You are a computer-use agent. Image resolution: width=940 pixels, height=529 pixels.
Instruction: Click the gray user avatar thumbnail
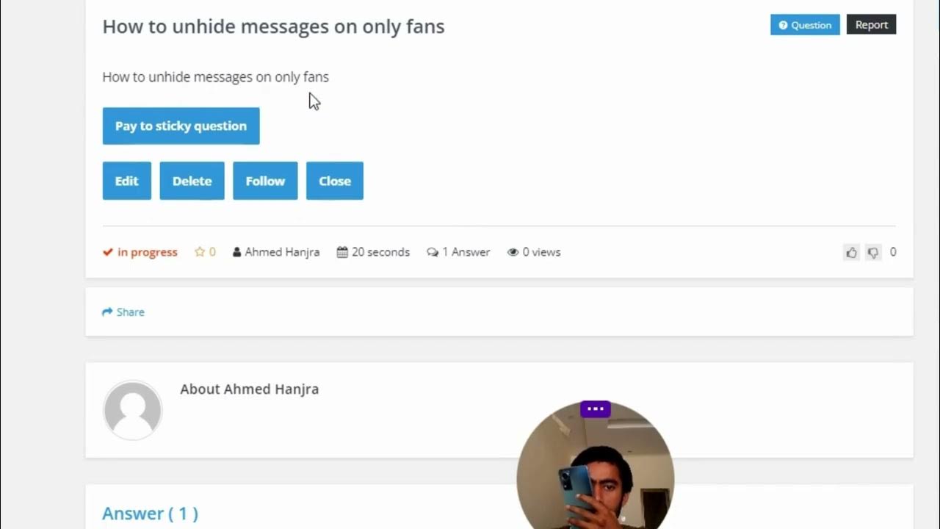pyautogui.click(x=132, y=410)
